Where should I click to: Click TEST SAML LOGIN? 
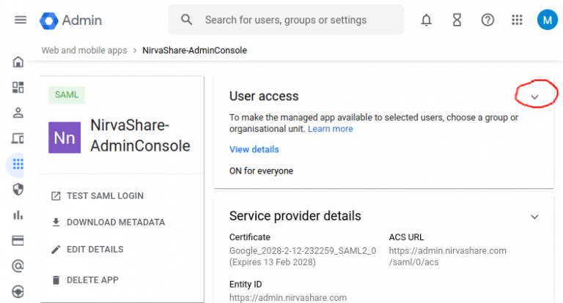click(x=97, y=196)
